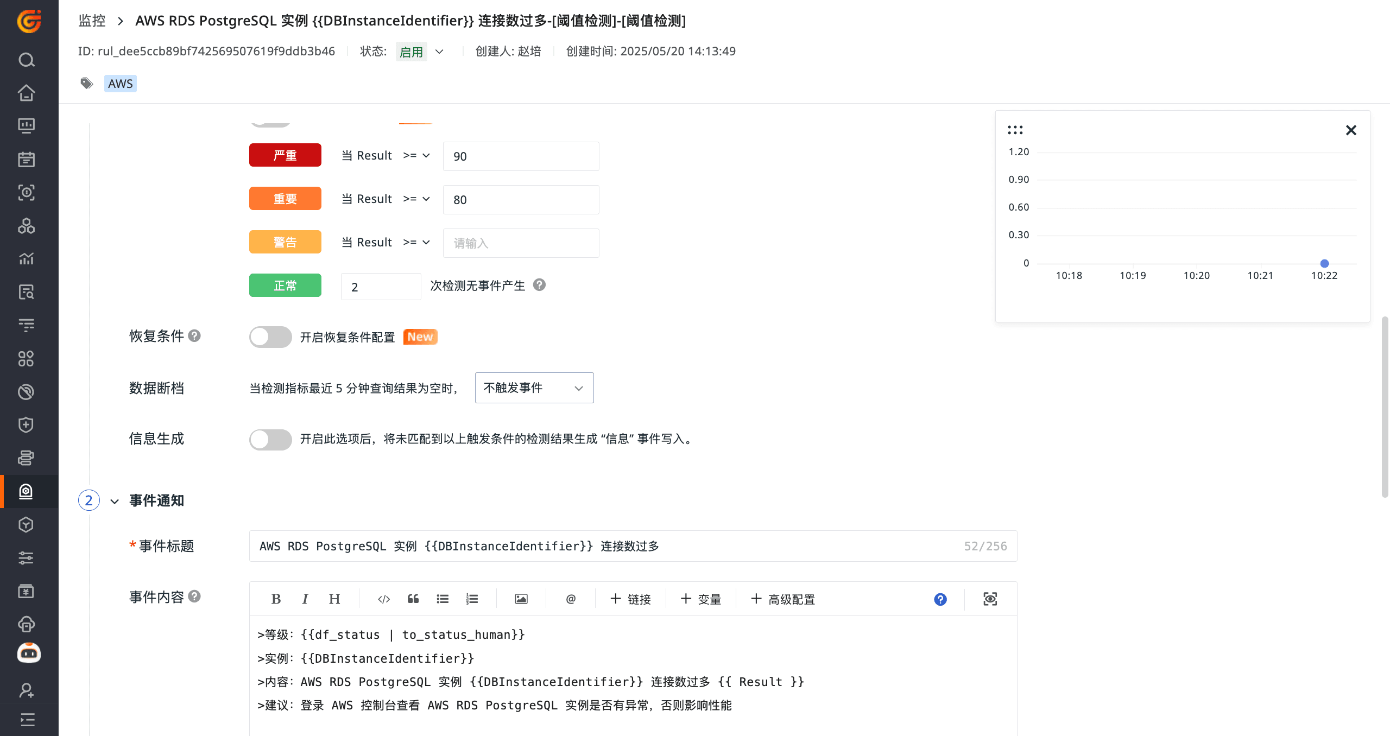Click the search icon in sidebar
Image resolution: width=1390 pixels, height=736 pixels.
click(x=27, y=60)
